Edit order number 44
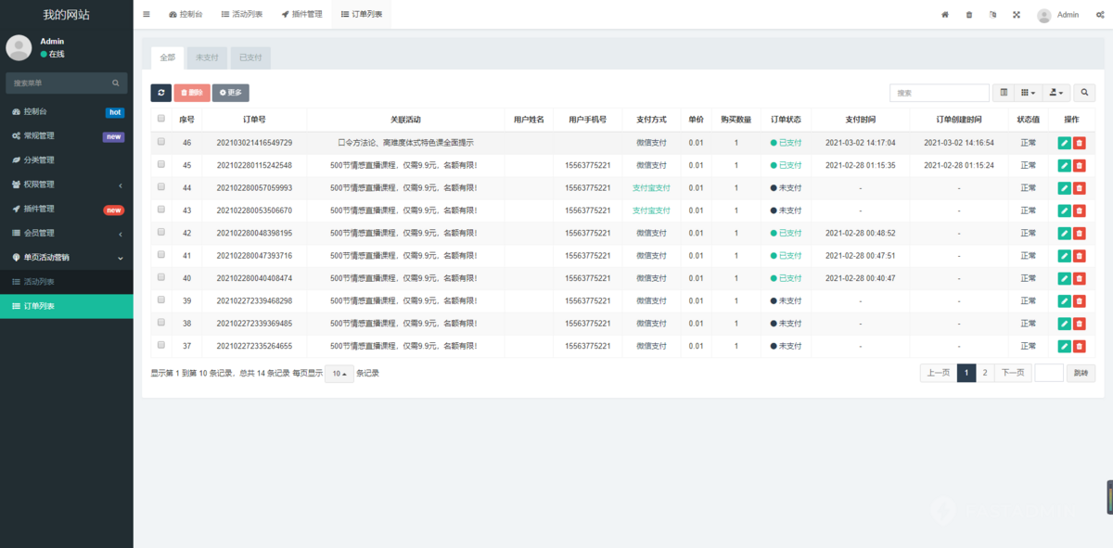This screenshot has width=1113, height=548. [1064, 188]
